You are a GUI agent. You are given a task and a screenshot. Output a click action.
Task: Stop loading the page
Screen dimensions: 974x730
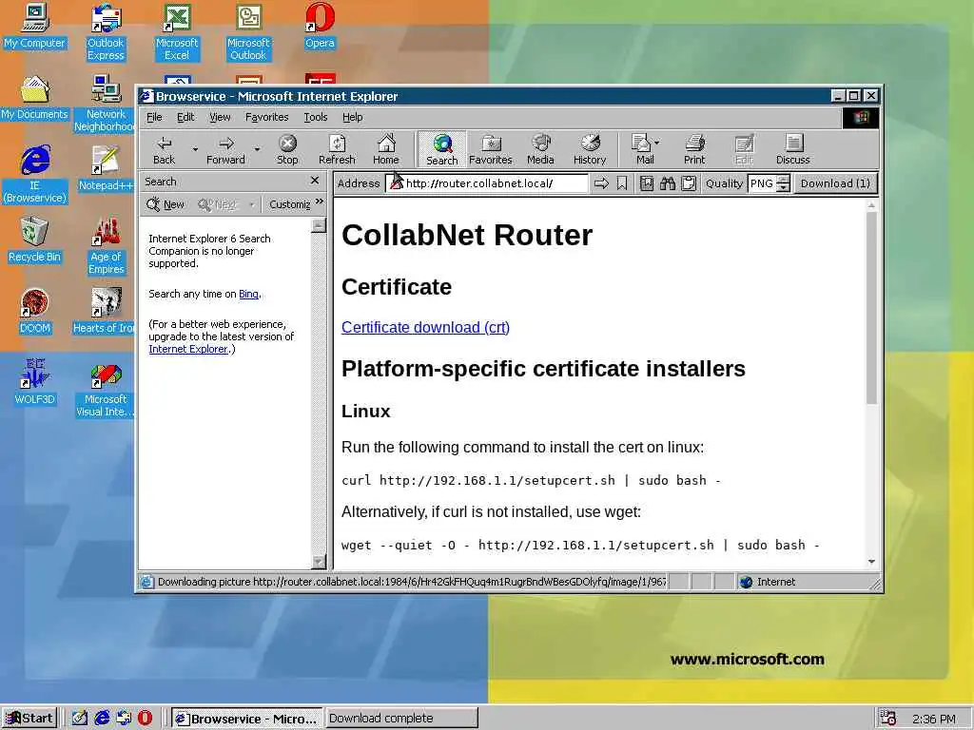click(x=287, y=150)
